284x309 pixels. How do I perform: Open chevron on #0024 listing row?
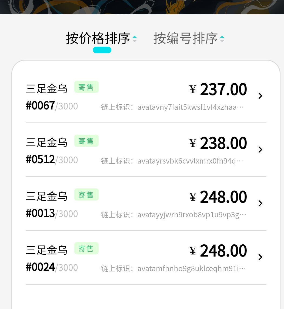click(x=260, y=257)
